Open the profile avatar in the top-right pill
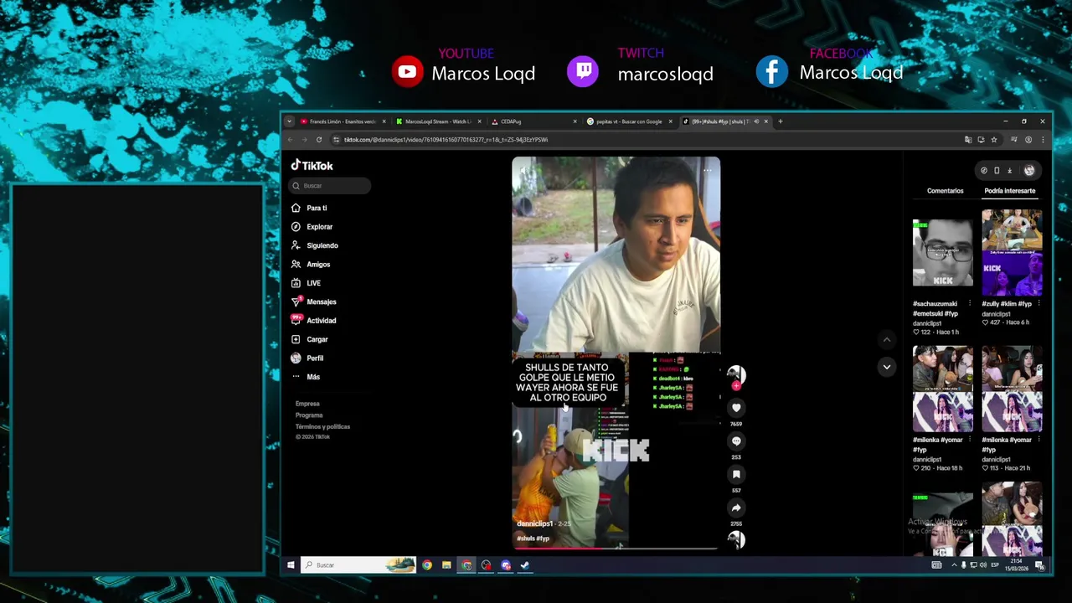 [x=1029, y=170]
